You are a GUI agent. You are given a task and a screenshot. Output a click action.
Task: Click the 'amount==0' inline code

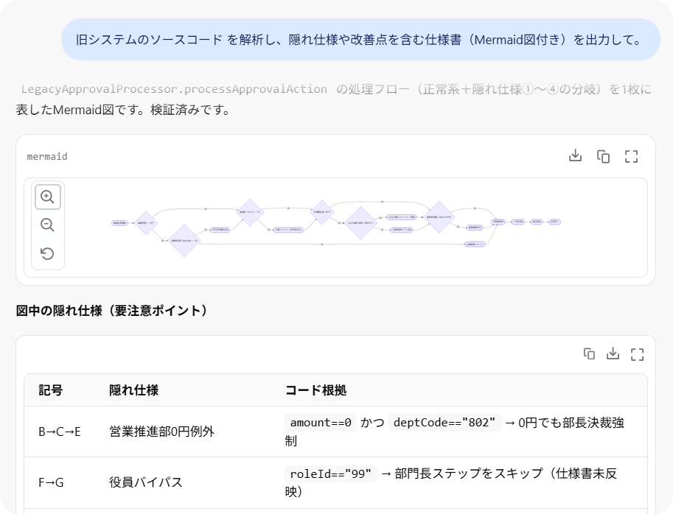[x=321, y=423]
